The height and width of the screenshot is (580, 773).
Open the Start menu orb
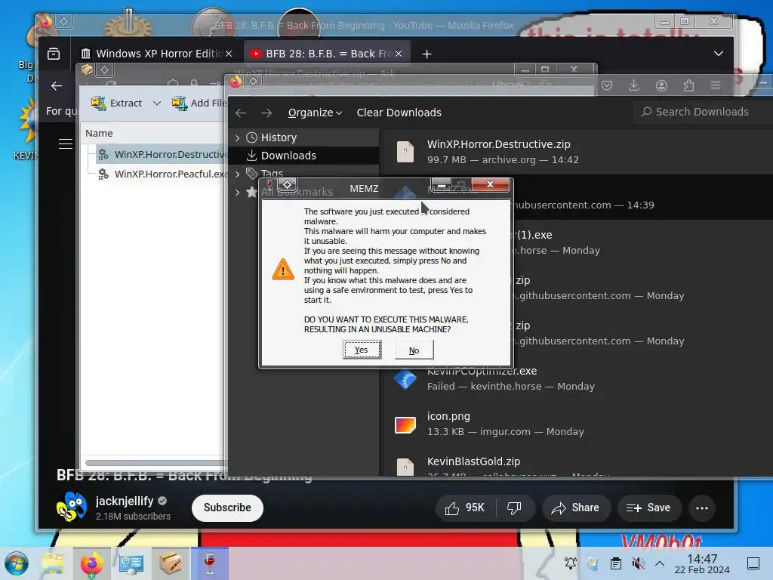pyautogui.click(x=17, y=563)
